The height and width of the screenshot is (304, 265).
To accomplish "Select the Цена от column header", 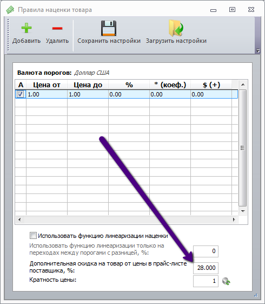I will [x=47, y=85].
